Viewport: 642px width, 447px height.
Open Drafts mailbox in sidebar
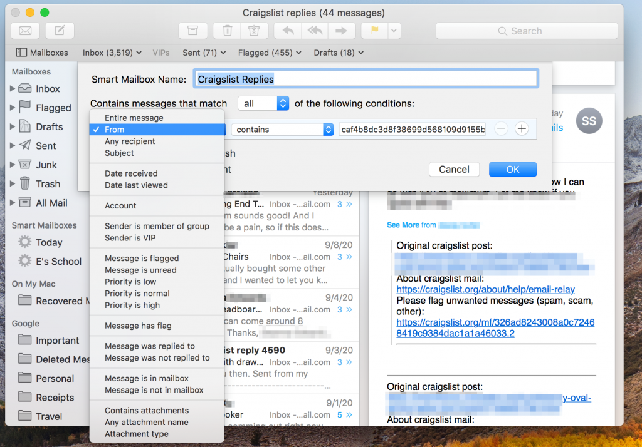click(49, 127)
